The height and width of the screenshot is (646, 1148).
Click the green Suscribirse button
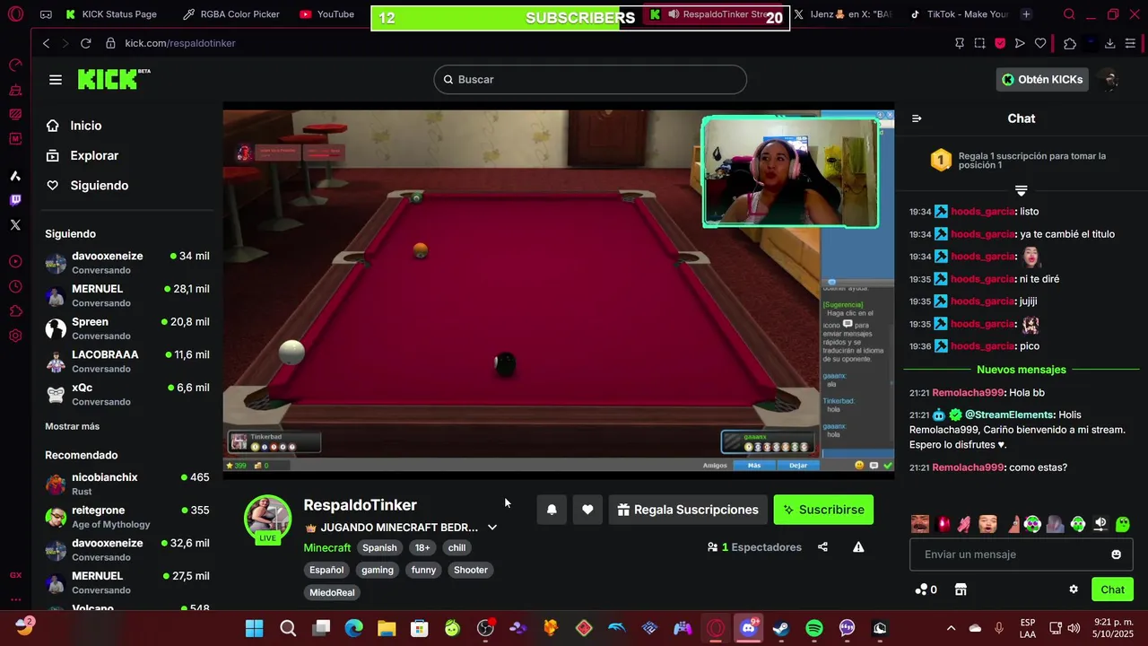[823, 510]
